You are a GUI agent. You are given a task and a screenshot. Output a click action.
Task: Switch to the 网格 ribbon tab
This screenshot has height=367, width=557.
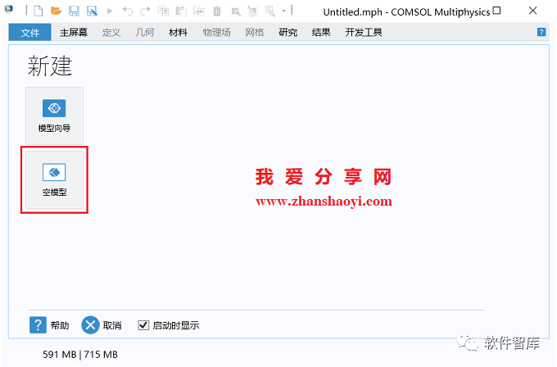pyautogui.click(x=255, y=32)
